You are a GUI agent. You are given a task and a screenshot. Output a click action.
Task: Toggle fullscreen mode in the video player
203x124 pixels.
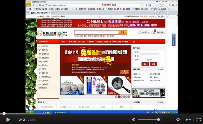click(x=198, y=120)
